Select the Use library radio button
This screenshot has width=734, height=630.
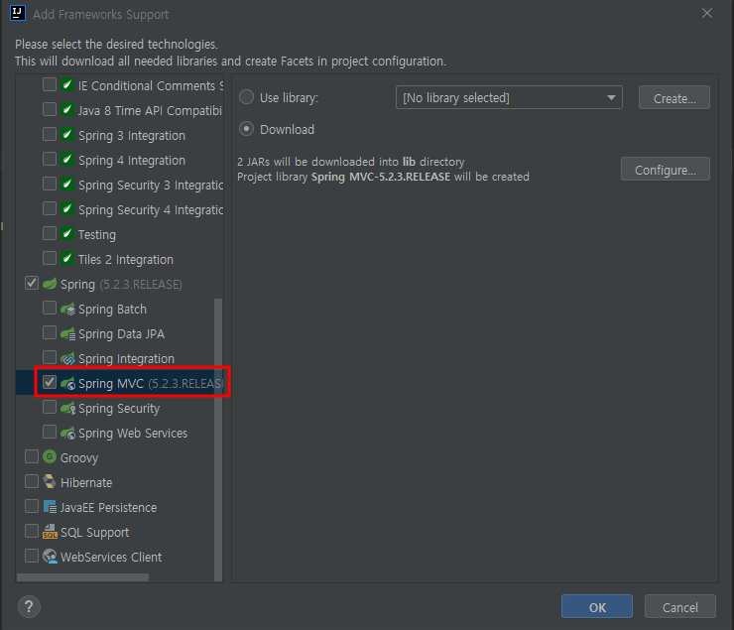(247, 97)
